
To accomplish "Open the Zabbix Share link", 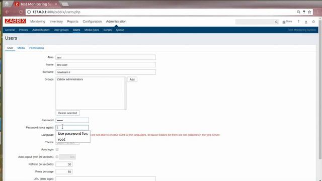I will click(287, 22).
